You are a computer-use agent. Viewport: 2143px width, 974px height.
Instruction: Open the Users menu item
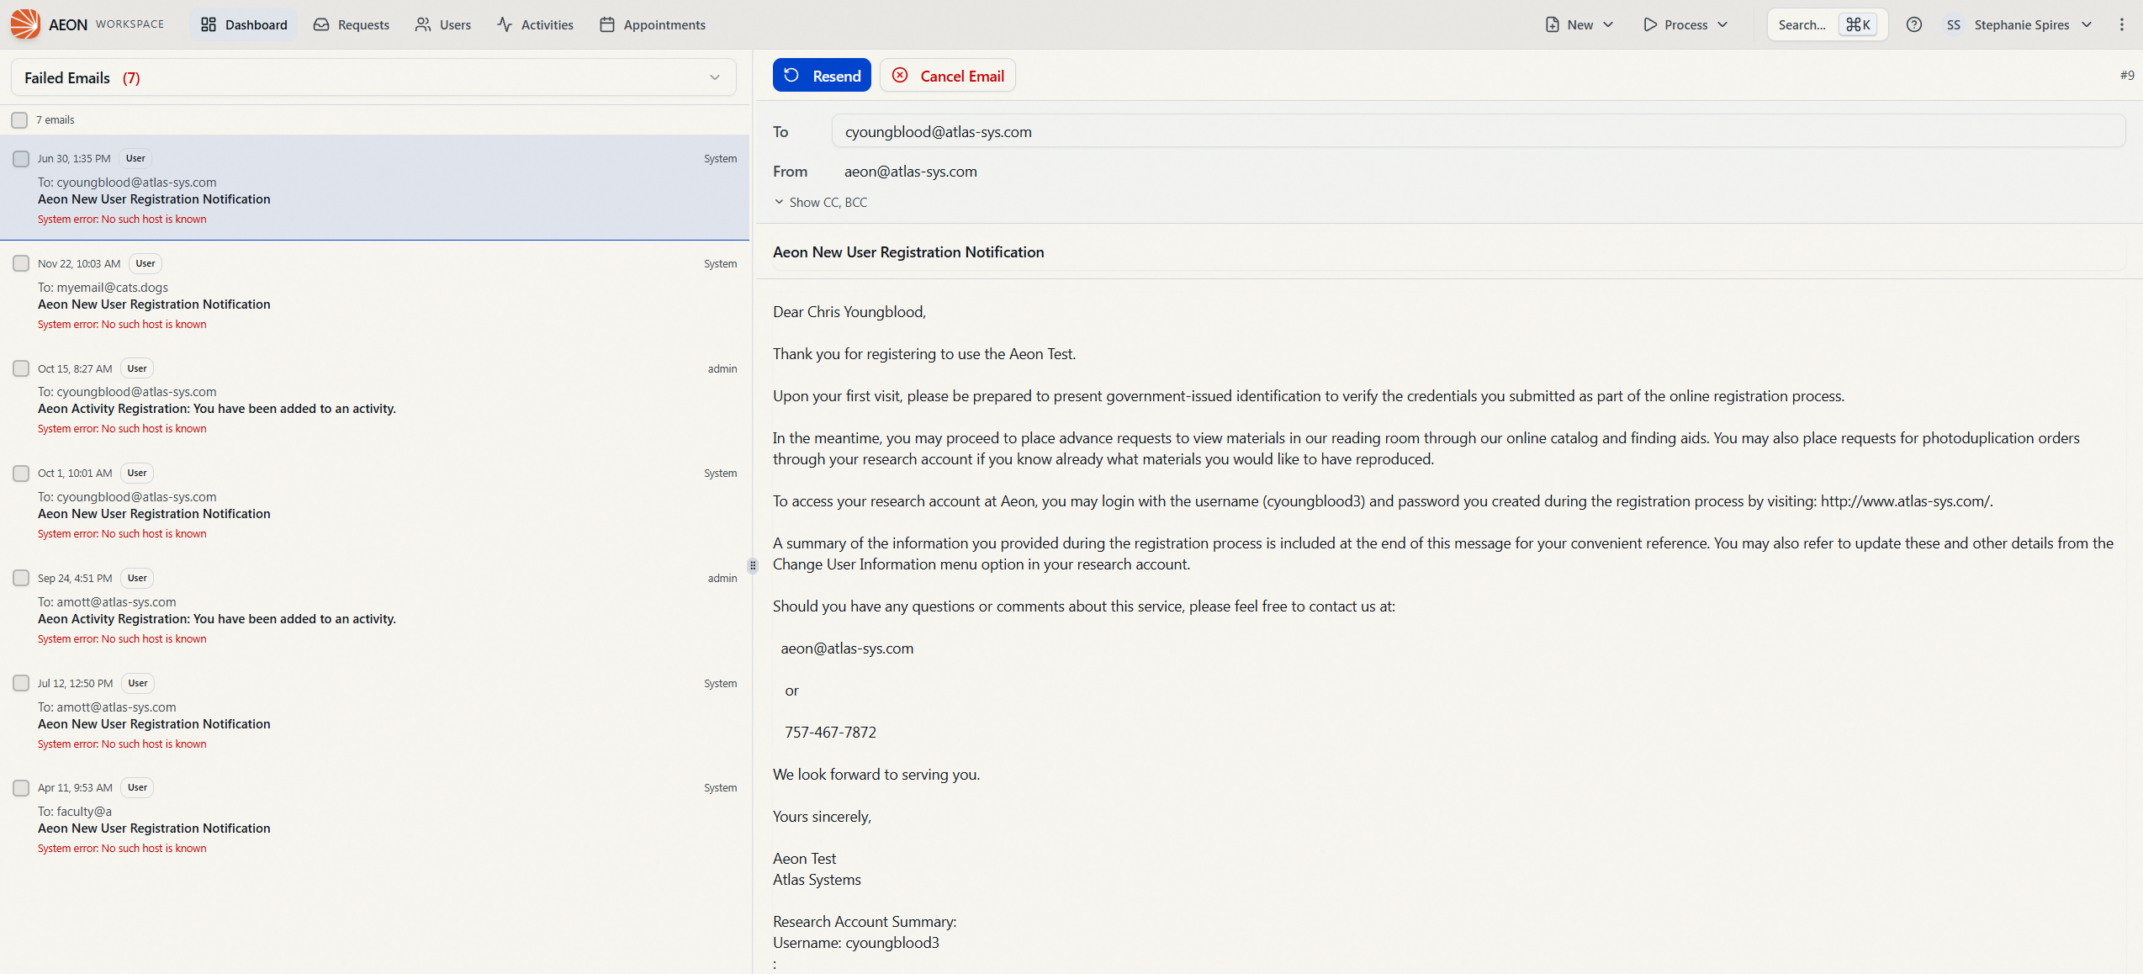coord(443,24)
